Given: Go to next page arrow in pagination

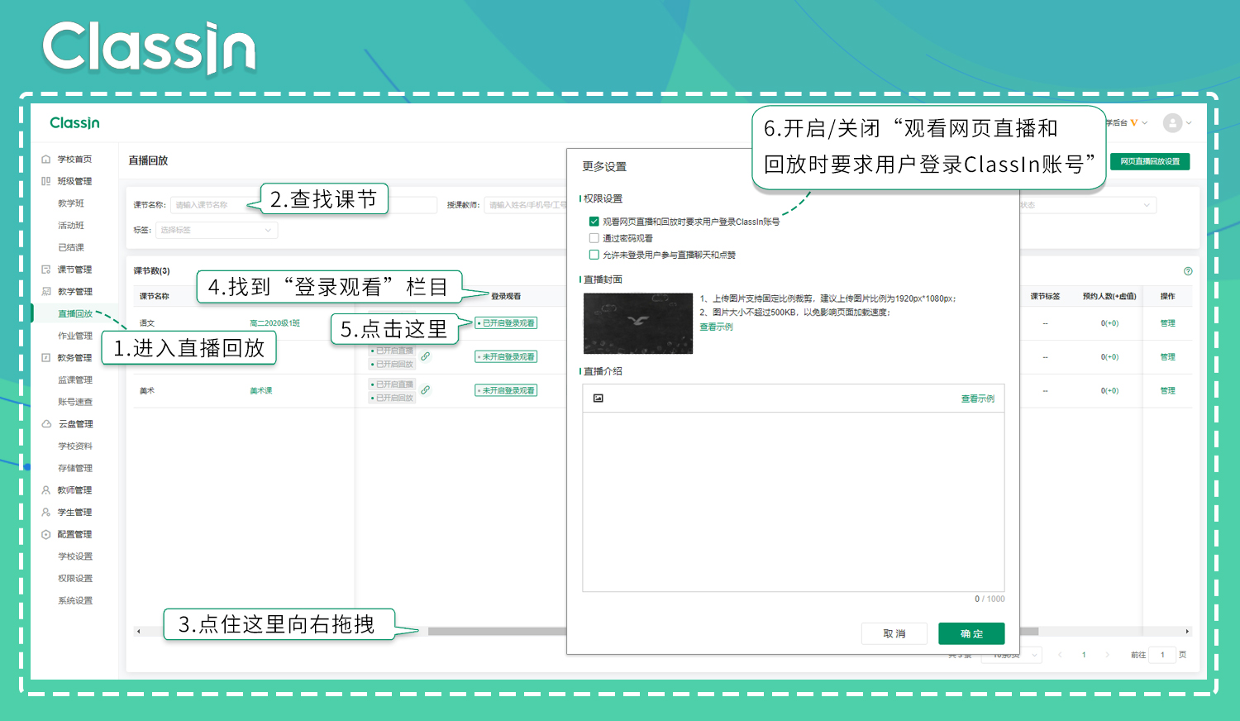Looking at the screenshot, I should coord(1108,655).
